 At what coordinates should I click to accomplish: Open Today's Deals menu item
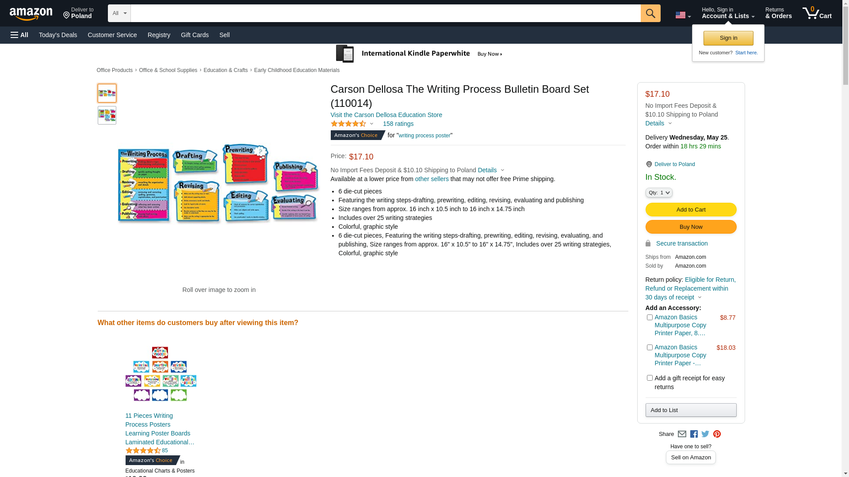pos(58,35)
